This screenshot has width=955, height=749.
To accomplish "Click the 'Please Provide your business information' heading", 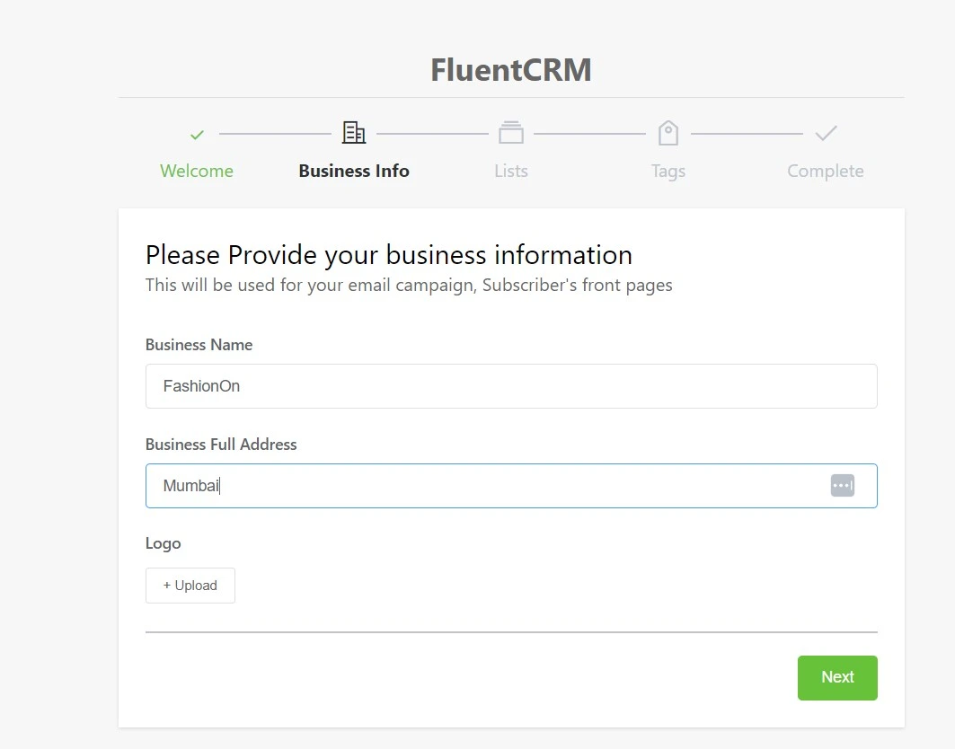I will [x=389, y=255].
